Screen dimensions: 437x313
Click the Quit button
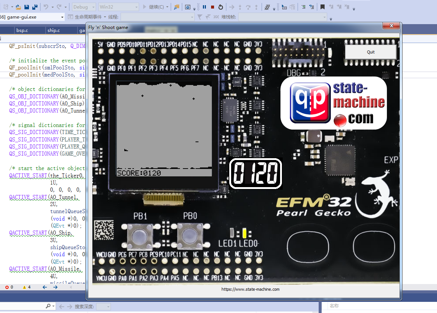coord(371,52)
